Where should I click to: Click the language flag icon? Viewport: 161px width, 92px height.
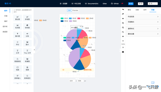pyautogui.click(x=122, y=4)
